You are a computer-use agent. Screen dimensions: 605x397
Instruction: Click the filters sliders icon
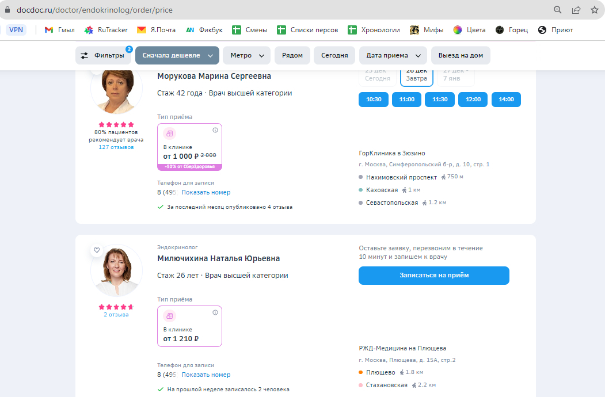click(84, 56)
